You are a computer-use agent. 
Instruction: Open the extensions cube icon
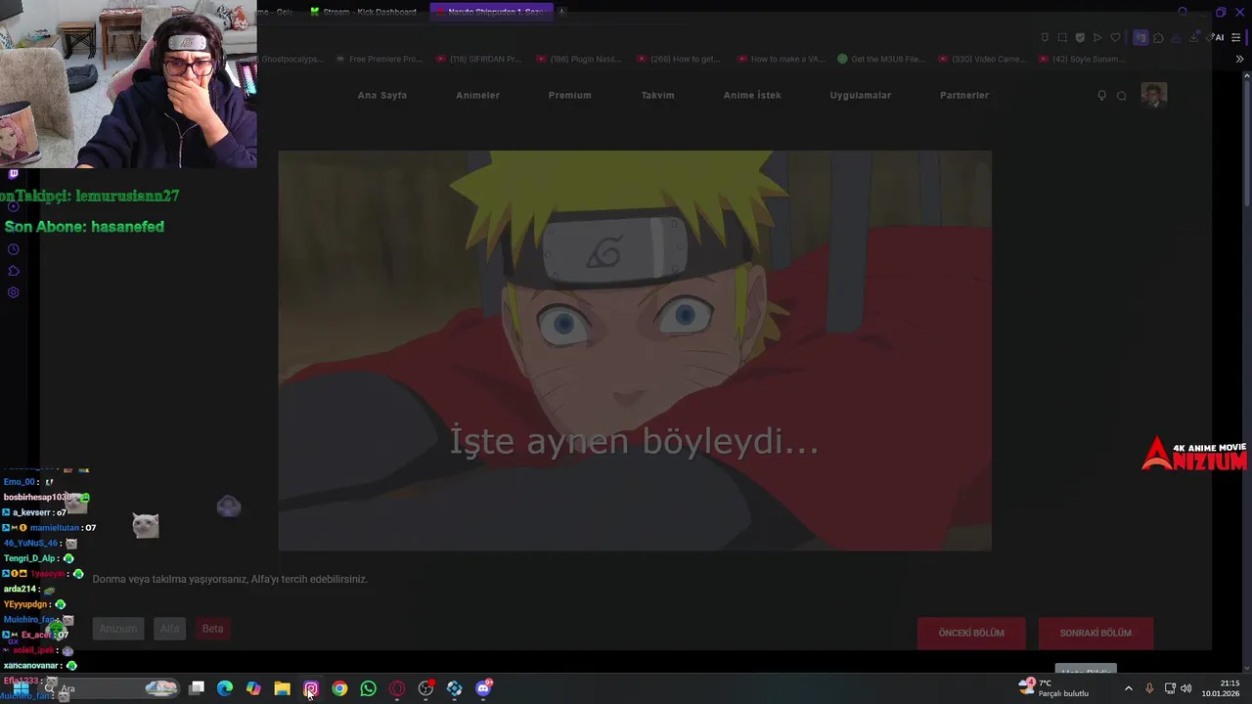1158,37
